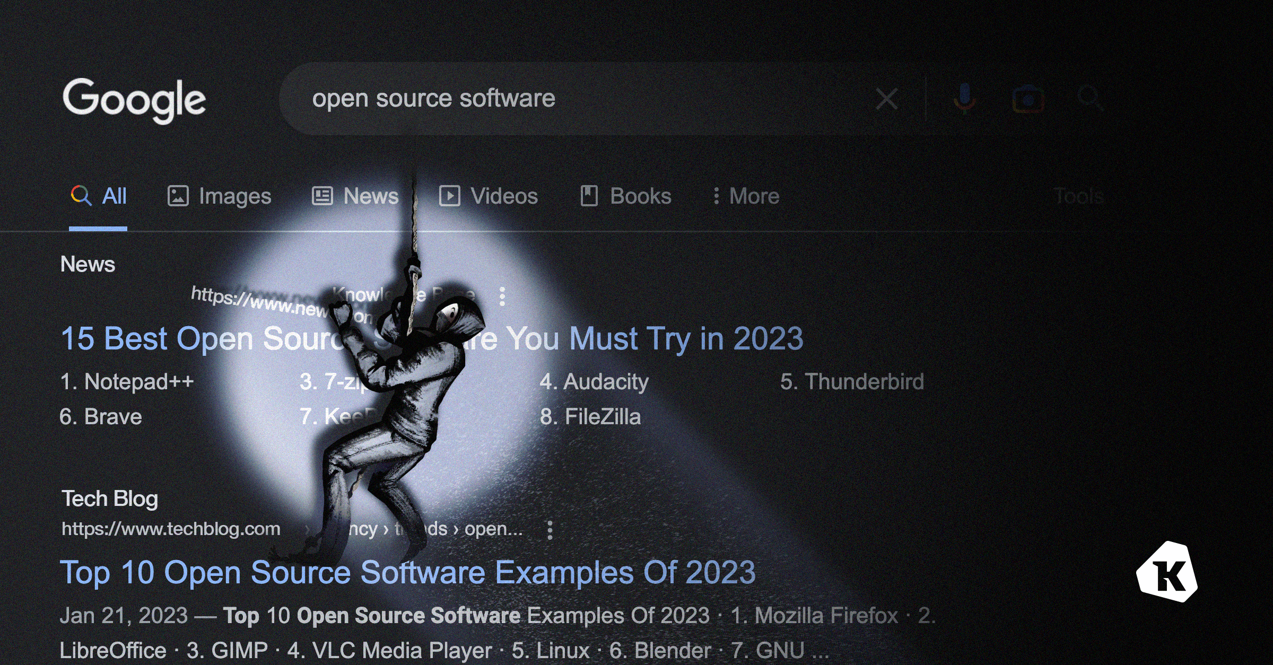
Task: Open the Books tab
Action: pos(626,196)
